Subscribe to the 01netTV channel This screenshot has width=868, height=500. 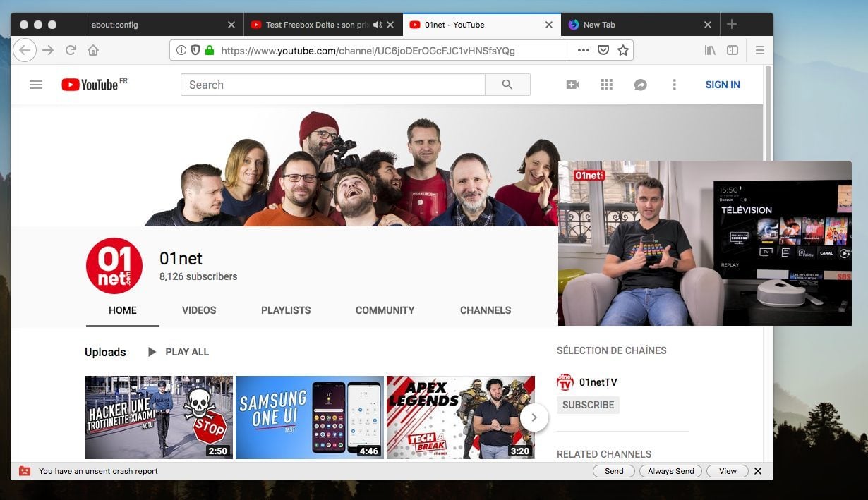pyautogui.click(x=588, y=405)
